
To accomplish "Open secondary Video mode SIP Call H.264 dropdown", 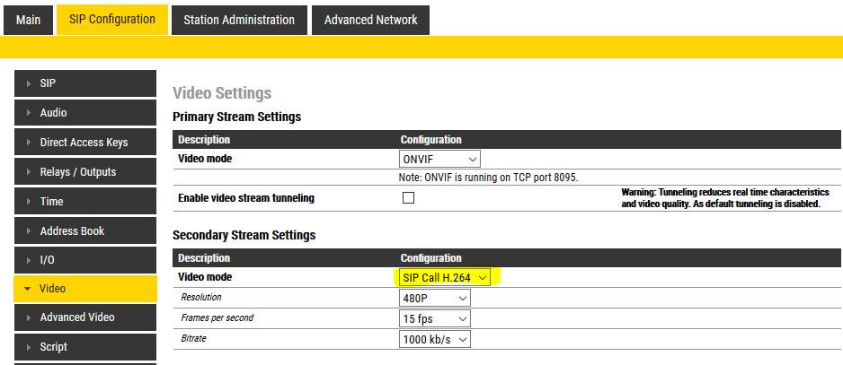I will point(445,277).
